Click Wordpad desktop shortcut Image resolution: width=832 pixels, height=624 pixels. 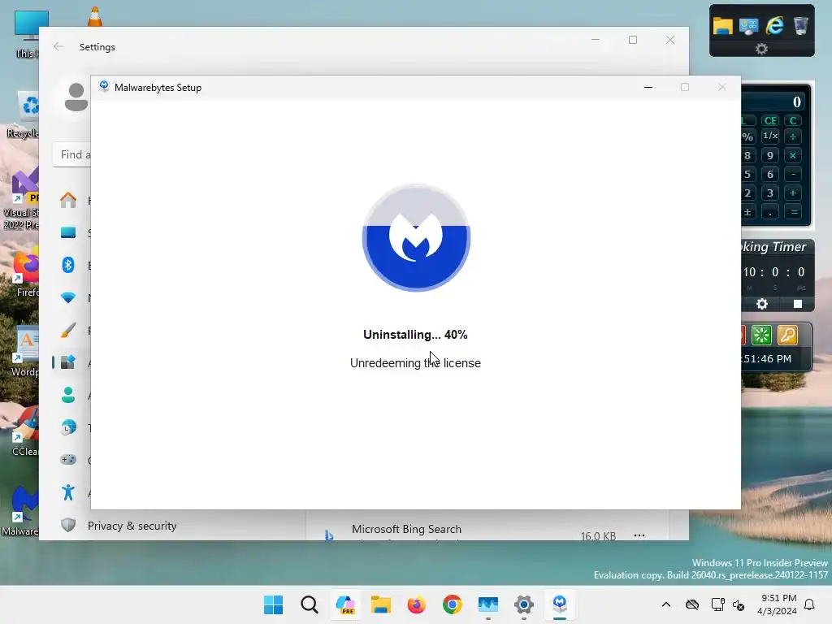click(x=24, y=353)
